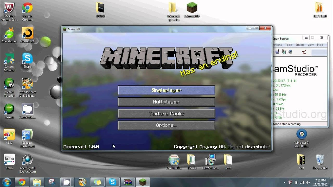Open the test folder

(x=302, y=162)
